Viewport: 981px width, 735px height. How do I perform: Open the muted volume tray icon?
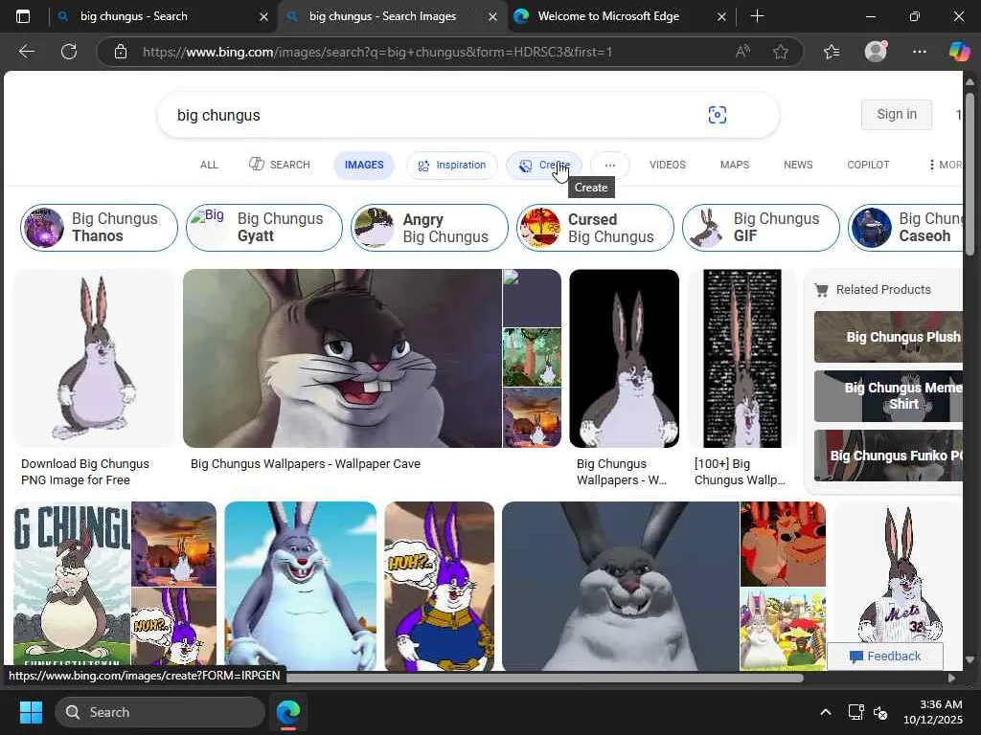(x=880, y=712)
